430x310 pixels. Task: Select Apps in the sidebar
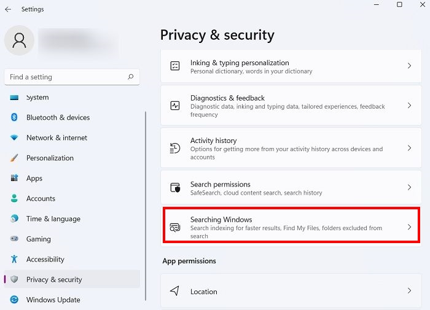click(72, 178)
